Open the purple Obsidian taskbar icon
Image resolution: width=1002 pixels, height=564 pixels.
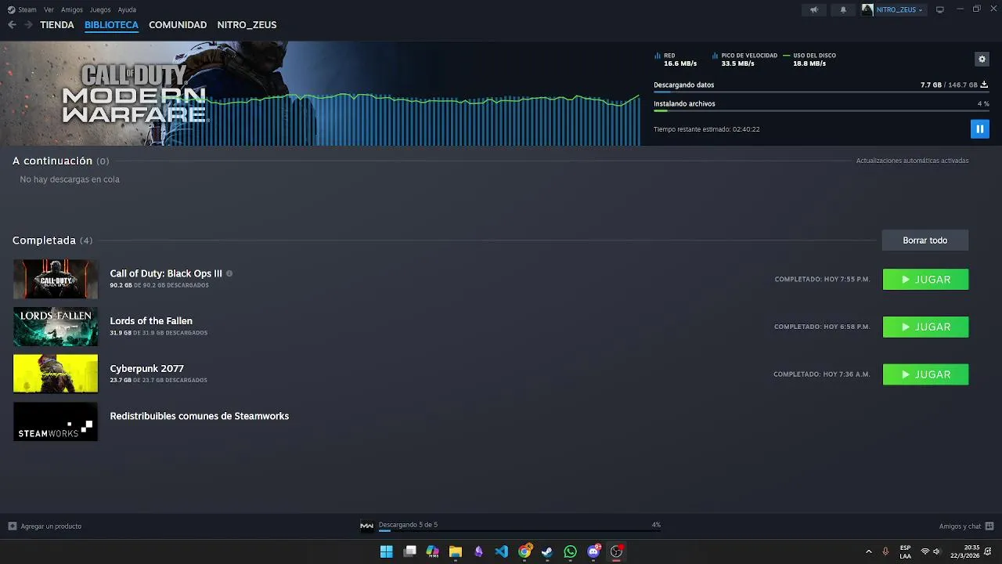click(478, 551)
